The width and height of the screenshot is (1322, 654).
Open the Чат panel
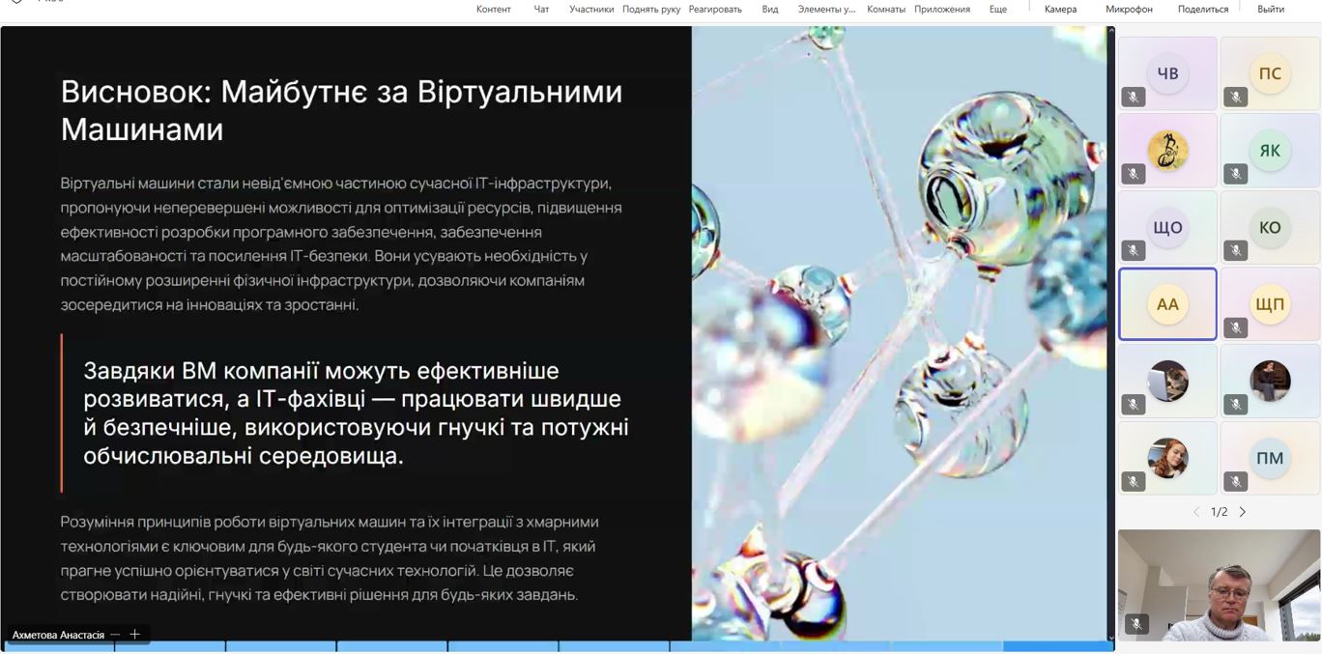[x=541, y=9]
